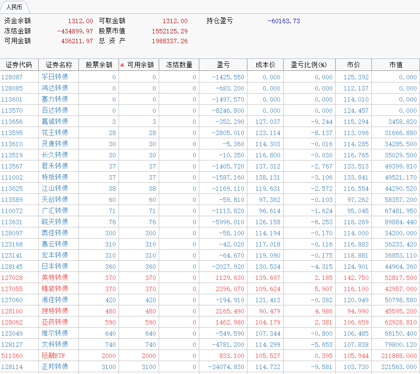Sort holdings by 股票余额 column header

[99, 65]
